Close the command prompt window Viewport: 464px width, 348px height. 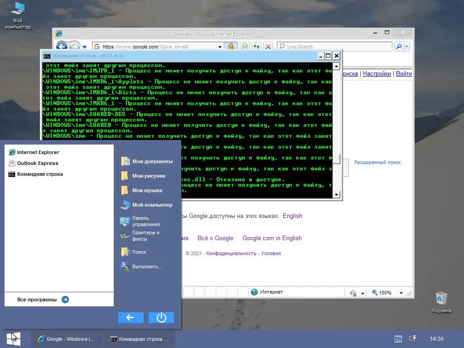[x=337, y=56]
